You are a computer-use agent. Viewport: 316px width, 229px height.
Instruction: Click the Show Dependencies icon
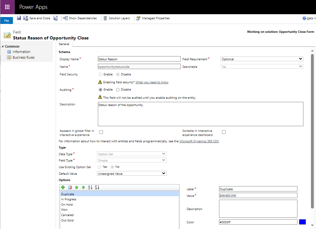click(65, 18)
